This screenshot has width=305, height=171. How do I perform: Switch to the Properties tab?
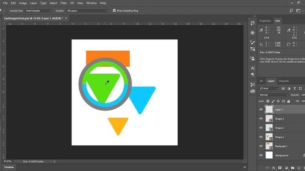(x=265, y=21)
